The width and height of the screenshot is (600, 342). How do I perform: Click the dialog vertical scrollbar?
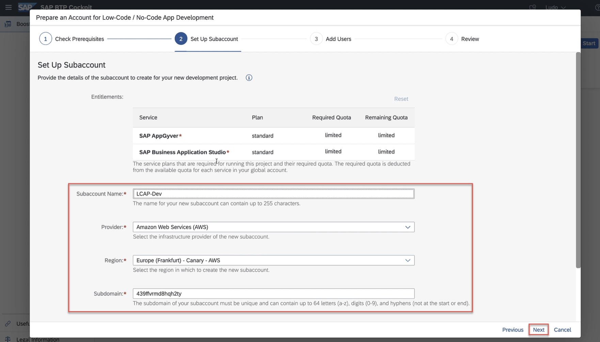pos(578,160)
